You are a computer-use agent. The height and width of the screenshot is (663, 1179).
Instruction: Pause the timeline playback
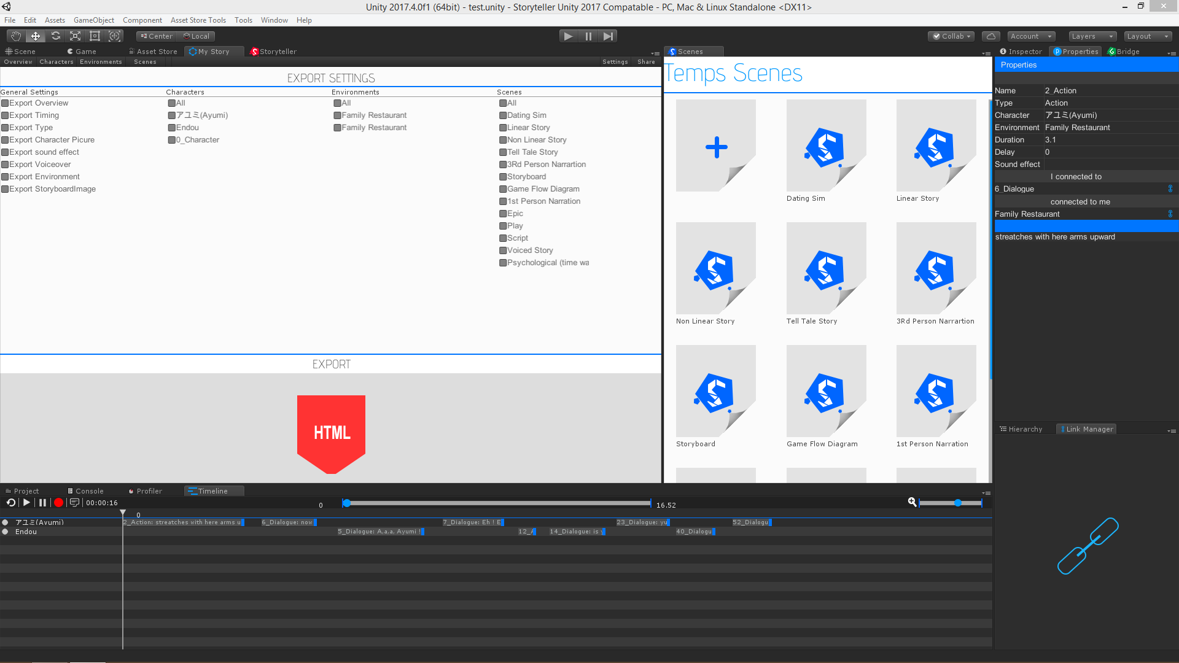[x=42, y=503]
